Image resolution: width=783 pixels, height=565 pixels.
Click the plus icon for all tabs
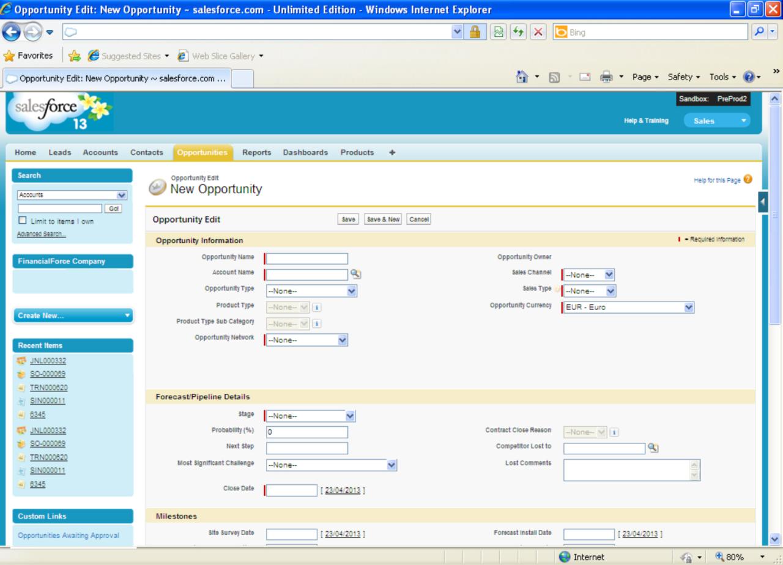tap(392, 152)
